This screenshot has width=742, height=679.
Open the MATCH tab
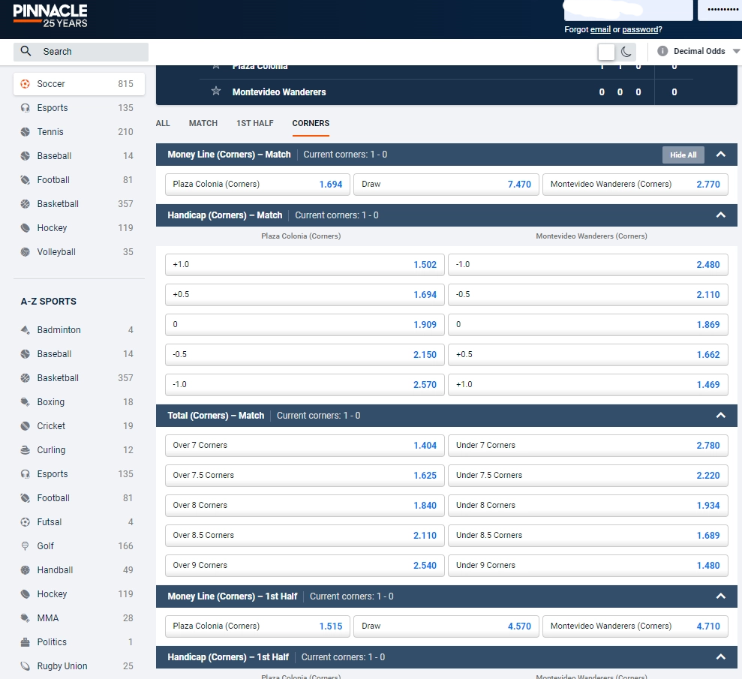click(203, 123)
